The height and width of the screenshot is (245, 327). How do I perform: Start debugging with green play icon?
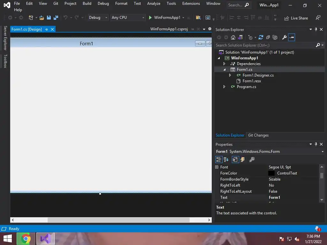tap(150, 18)
